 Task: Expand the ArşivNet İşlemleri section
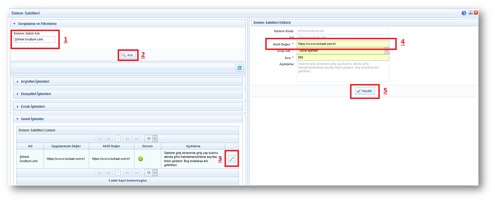click(x=35, y=81)
